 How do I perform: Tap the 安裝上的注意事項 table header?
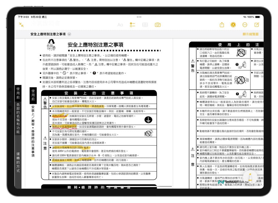tap(99, 93)
